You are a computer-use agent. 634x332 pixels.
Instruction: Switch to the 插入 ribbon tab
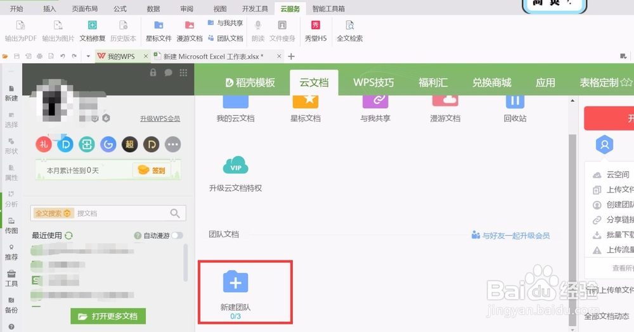pos(49,8)
